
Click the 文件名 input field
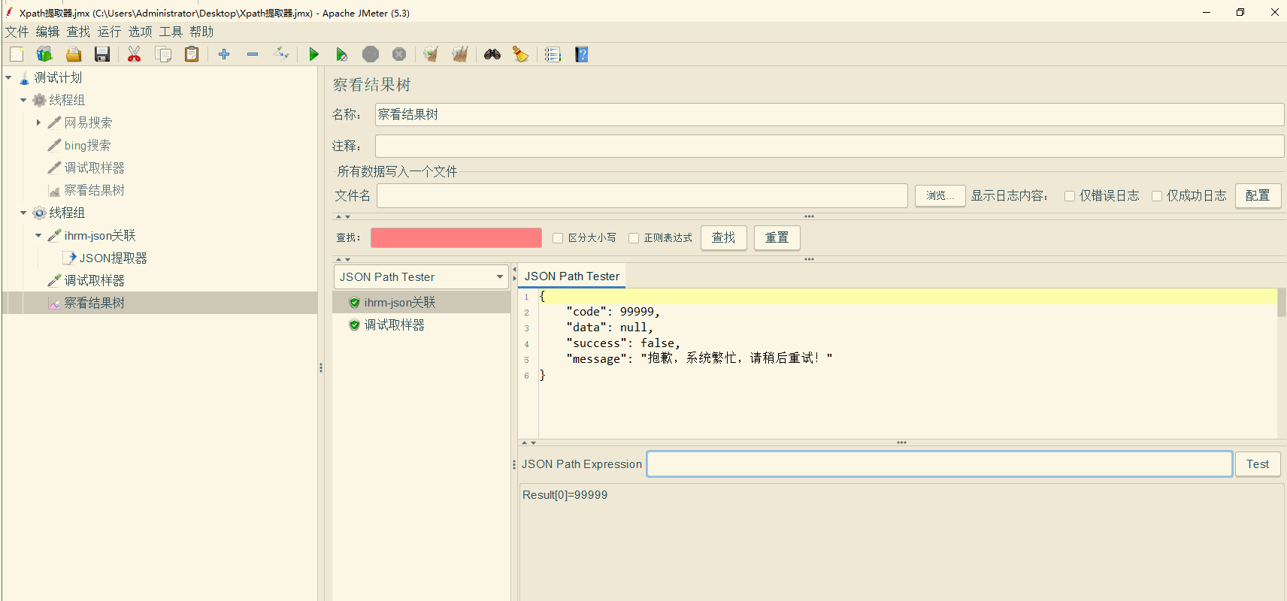642,196
